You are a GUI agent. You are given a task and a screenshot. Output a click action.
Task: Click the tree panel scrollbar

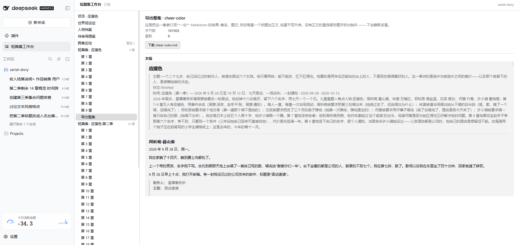pyautogui.click(x=139, y=89)
